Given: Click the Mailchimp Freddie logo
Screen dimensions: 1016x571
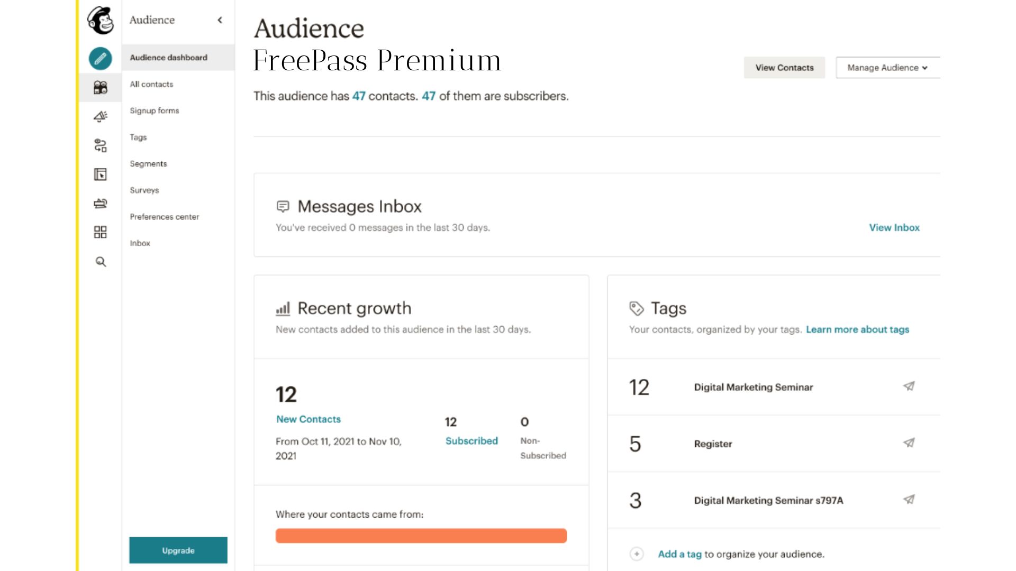Looking at the screenshot, I should 101,22.
